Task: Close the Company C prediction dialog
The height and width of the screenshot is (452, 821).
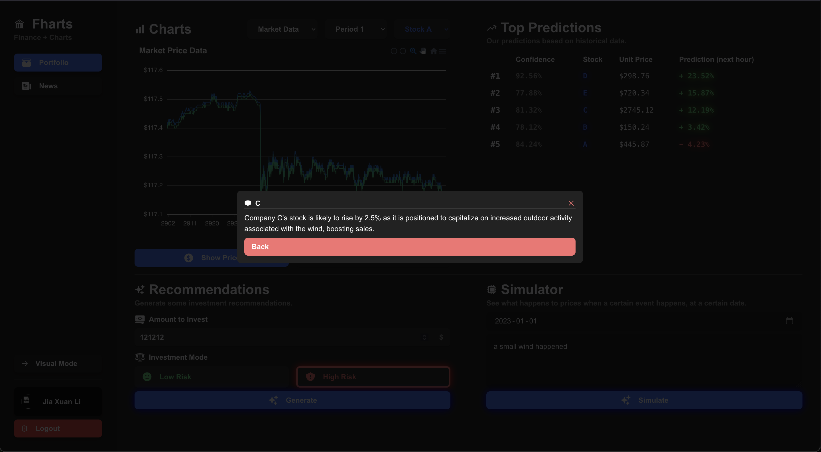Action: [571, 203]
